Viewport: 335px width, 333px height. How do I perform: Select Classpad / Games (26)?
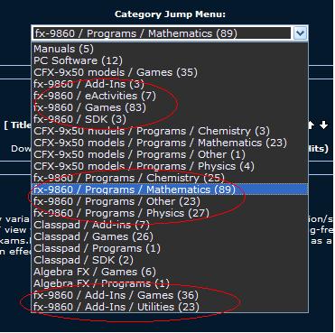pyautogui.click(x=170, y=236)
